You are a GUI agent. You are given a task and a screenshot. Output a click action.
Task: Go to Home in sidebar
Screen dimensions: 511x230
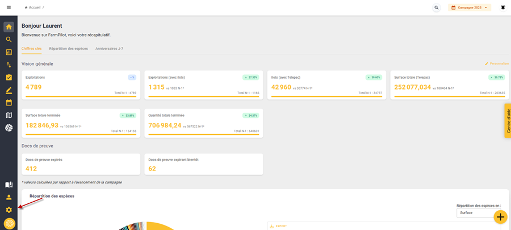pyautogui.click(x=9, y=27)
